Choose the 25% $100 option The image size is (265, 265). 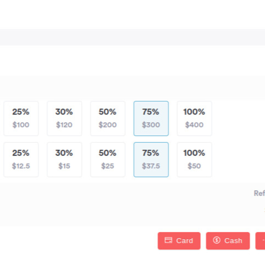point(21,119)
